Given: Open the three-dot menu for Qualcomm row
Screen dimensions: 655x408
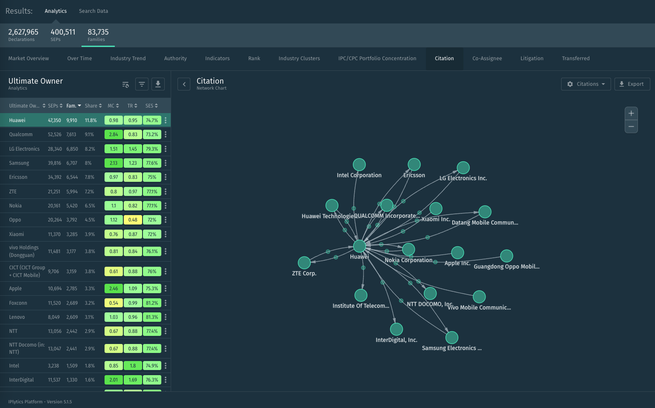Looking at the screenshot, I should click(x=166, y=134).
